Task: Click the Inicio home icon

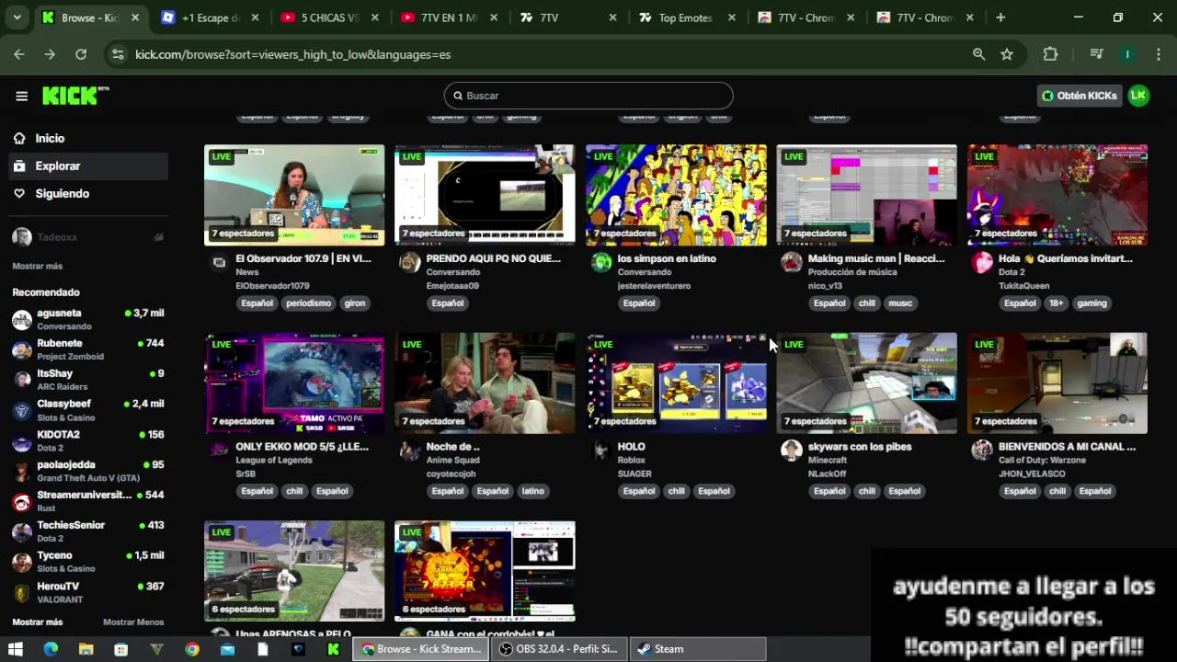Action: tap(19, 138)
